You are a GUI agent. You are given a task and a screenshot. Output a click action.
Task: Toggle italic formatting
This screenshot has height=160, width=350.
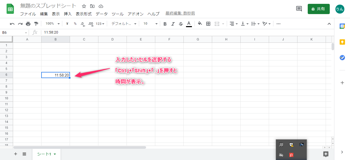click(x=173, y=24)
